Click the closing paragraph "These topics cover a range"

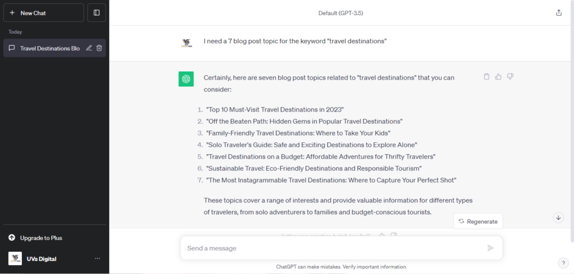pos(338,206)
